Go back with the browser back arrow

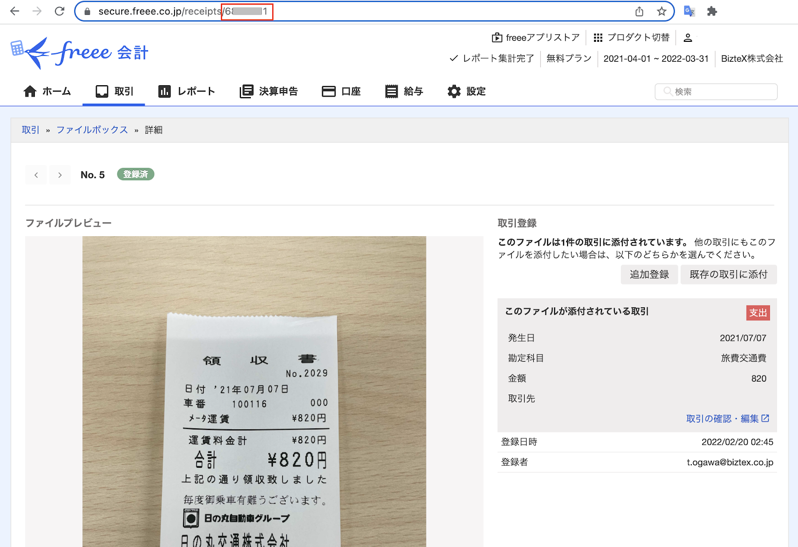(x=14, y=11)
